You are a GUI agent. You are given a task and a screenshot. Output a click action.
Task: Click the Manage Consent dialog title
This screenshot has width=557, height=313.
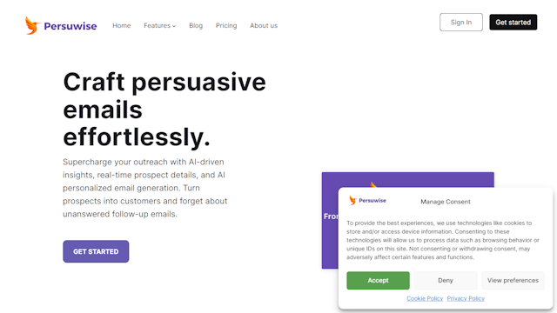pos(446,202)
